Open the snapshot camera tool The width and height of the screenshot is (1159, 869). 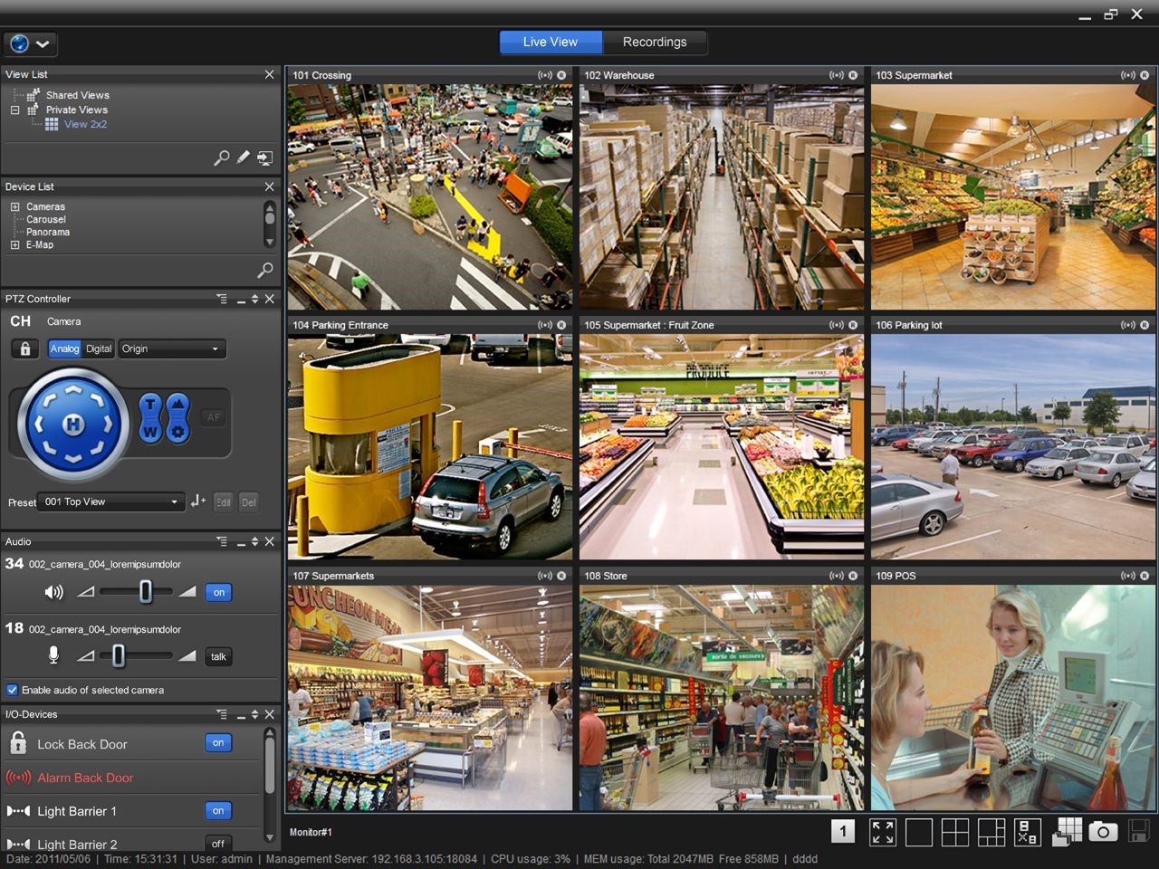pos(1103,831)
